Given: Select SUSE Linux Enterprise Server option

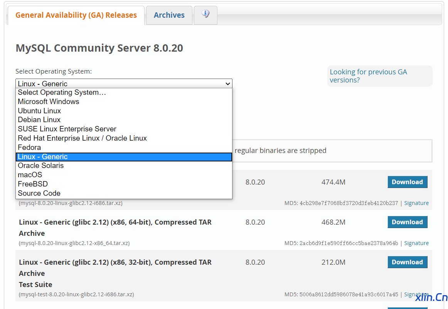Looking at the screenshot, I should [124, 129].
